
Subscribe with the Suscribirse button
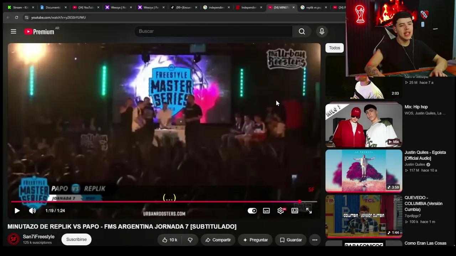pyautogui.click(x=77, y=239)
